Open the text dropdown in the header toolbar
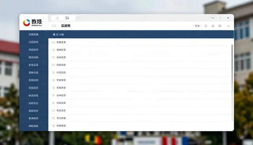This screenshot has width=253, height=145. click(198, 26)
